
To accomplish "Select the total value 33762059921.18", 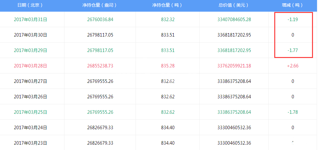I will coord(234,66).
